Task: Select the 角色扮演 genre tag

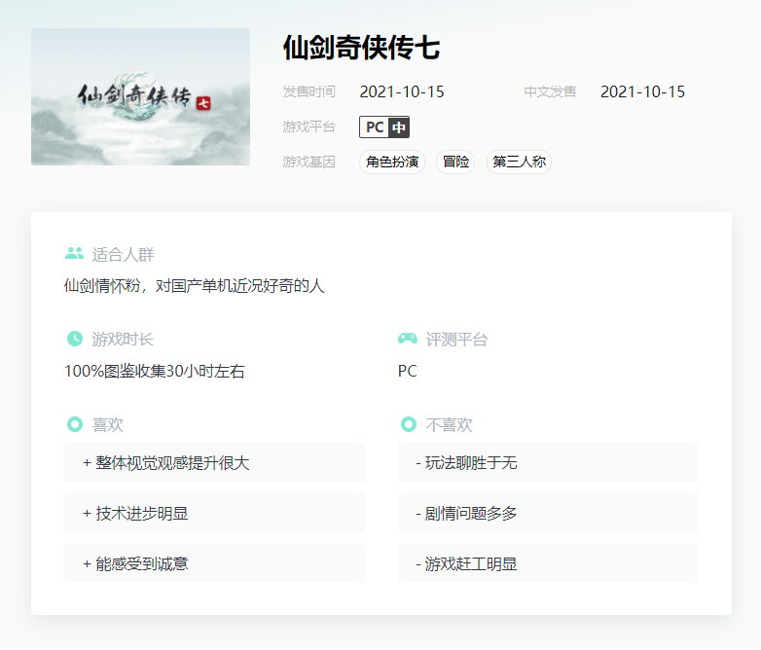Action: point(392,162)
